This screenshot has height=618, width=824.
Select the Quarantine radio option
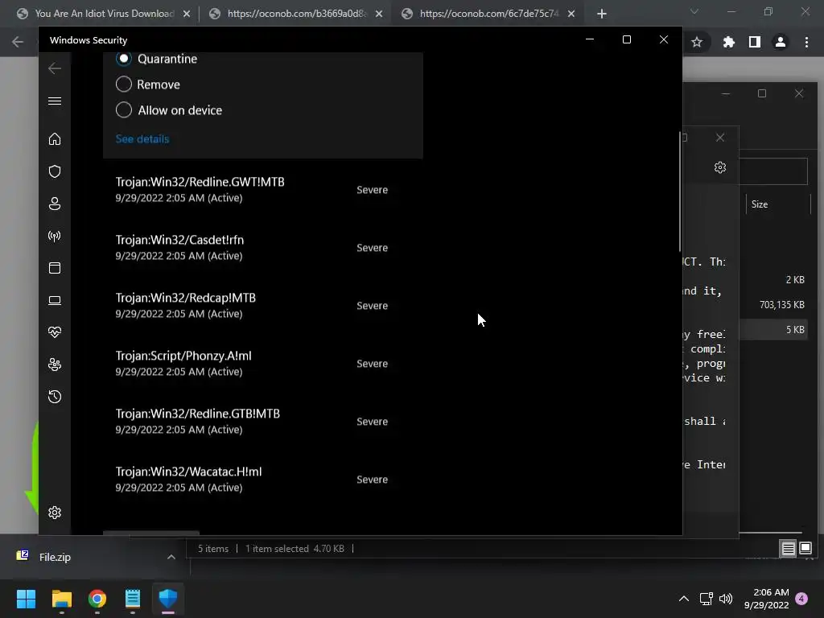click(123, 58)
